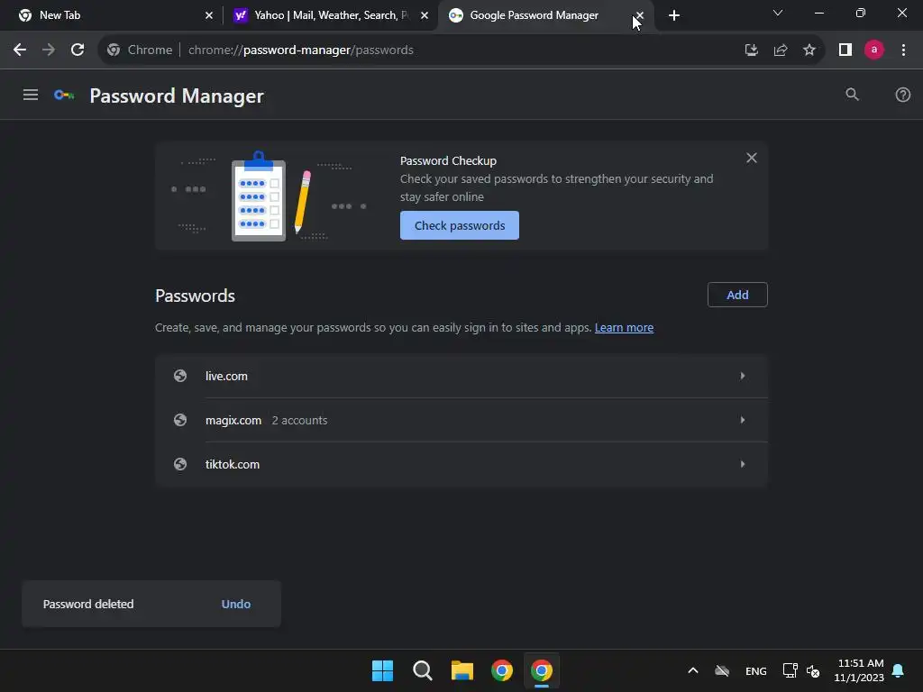Click the Chrome site info chip

[x=140, y=50]
